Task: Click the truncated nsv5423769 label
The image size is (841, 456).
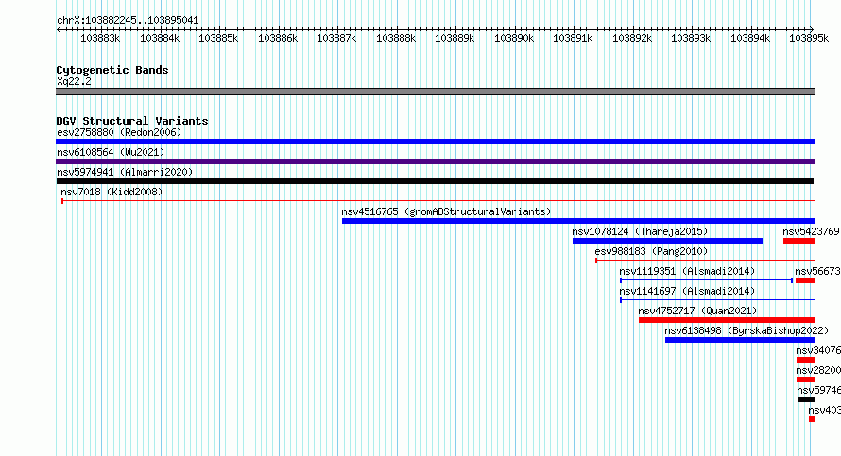Action: (811, 231)
